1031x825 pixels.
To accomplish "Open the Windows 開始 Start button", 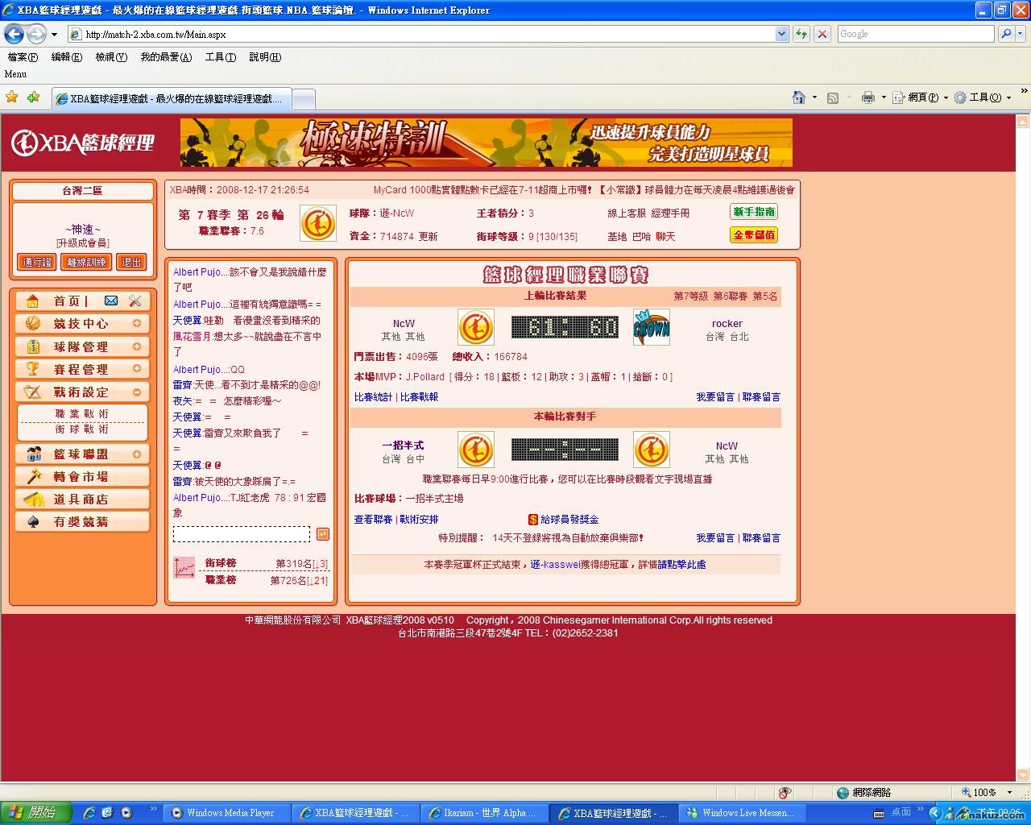I will pyautogui.click(x=36, y=813).
